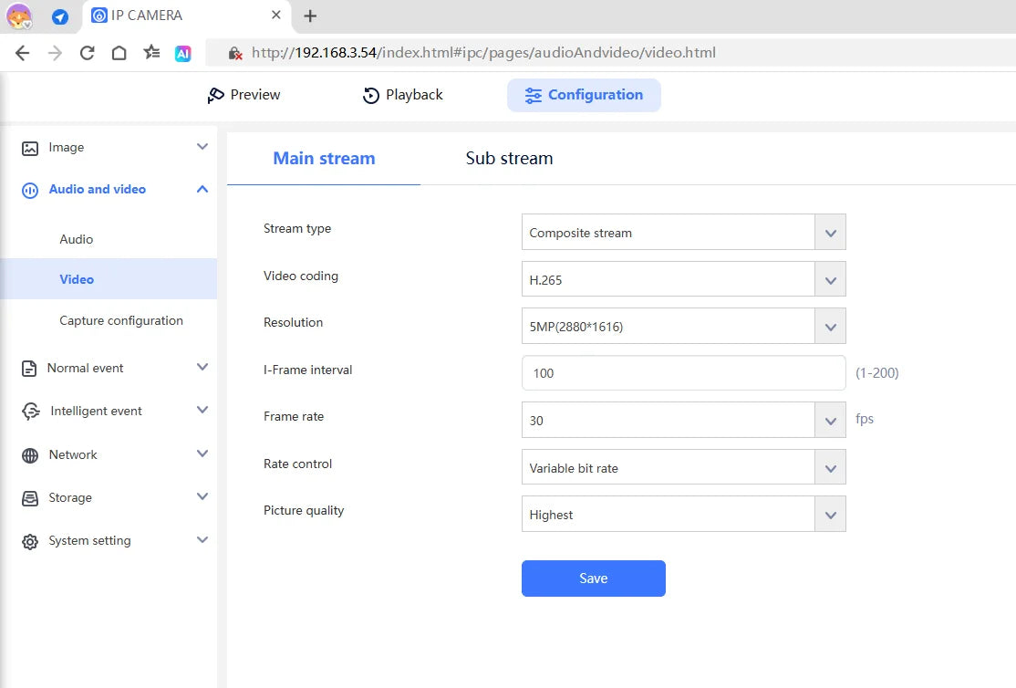Viewport: 1016px width, 688px height.
Task: Open the Playback page
Action: pyautogui.click(x=403, y=95)
